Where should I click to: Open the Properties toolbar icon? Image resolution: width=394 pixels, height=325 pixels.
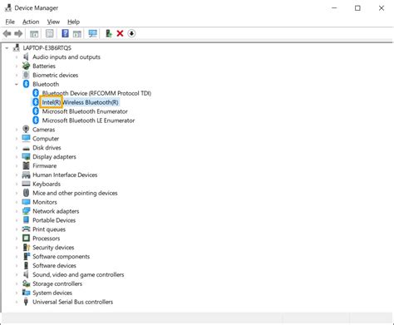(x=50, y=34)
